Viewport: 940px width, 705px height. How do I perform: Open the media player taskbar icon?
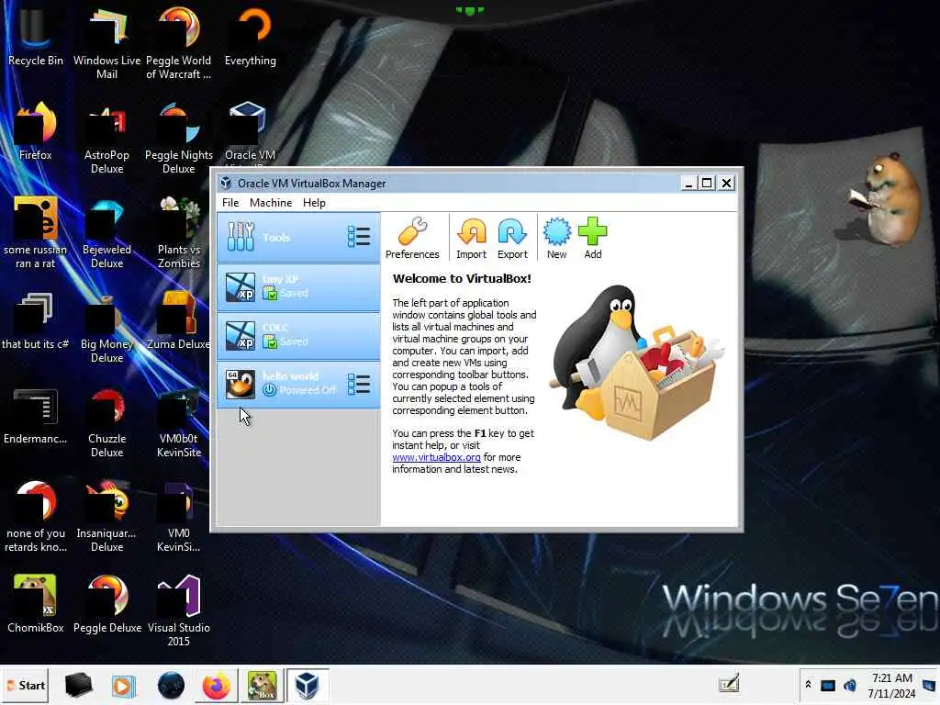coord(124,685)
